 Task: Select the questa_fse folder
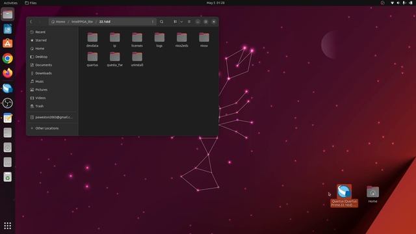(x=114, y=59)
